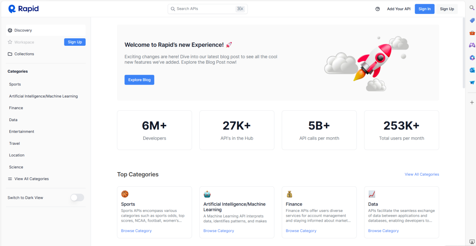Click the page vertical scrollbar
This screenshot has height=246, width=476.
(x=464, y=52)
